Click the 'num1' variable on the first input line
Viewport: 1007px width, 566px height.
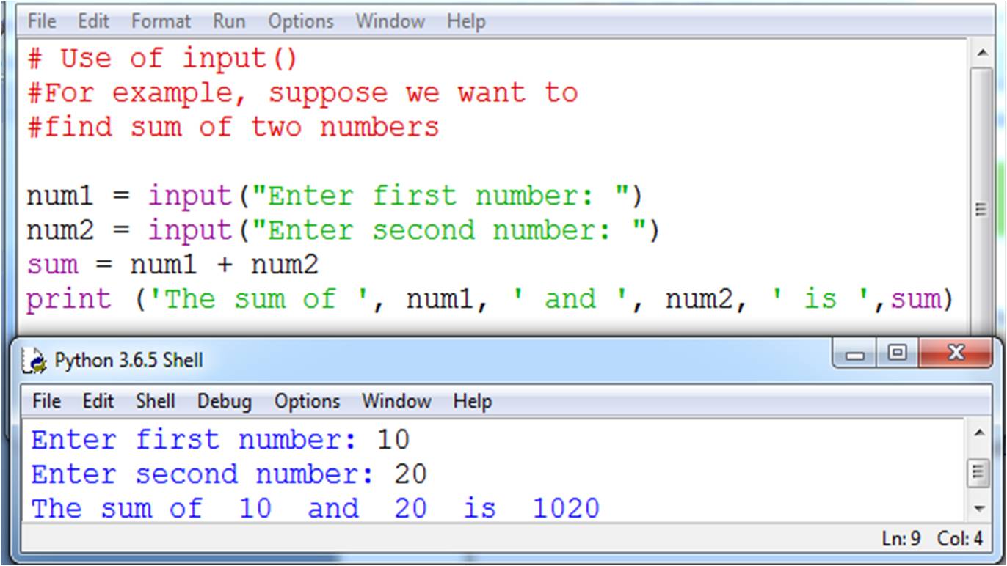61,196
